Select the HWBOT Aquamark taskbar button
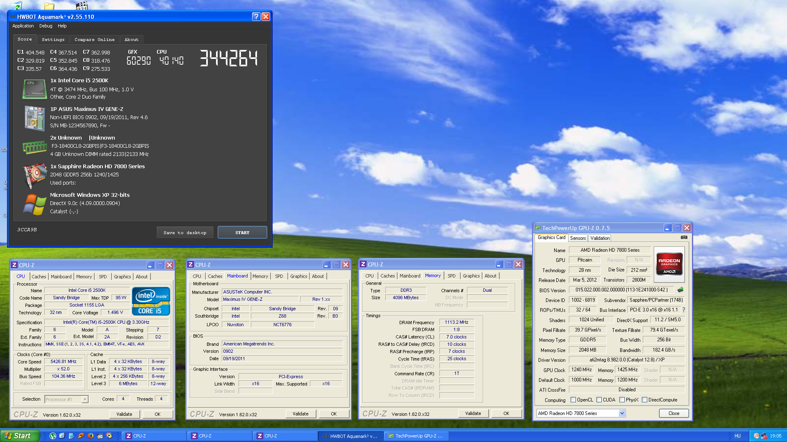The width and height of the screenshot is (787, 442). pyautogui.click(x=351, y=436)
